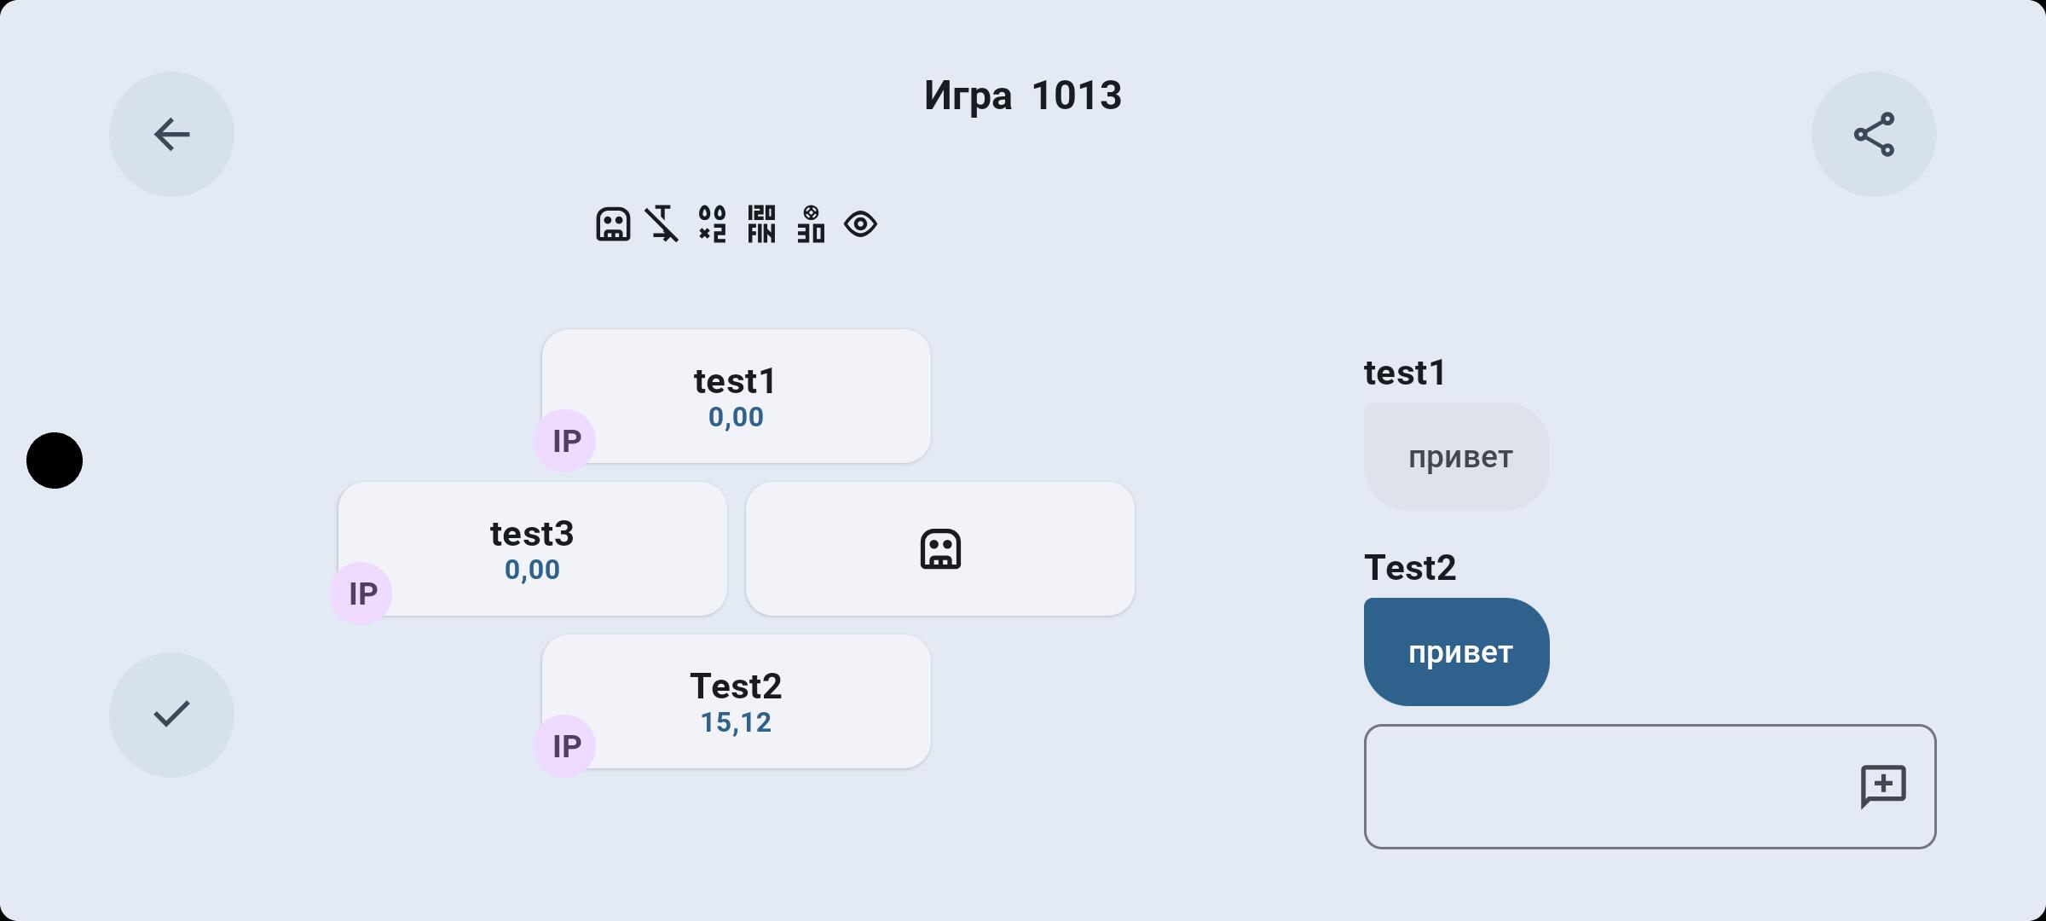The image size is (2046, 921).
Task: Click IP avatar on test3 card
Action: (x=361, y=594)
